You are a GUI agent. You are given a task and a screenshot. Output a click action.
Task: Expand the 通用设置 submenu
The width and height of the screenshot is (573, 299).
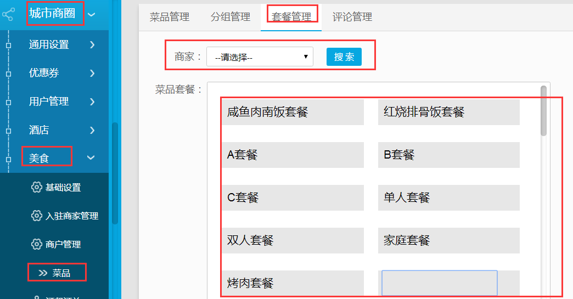pos(92,44)
